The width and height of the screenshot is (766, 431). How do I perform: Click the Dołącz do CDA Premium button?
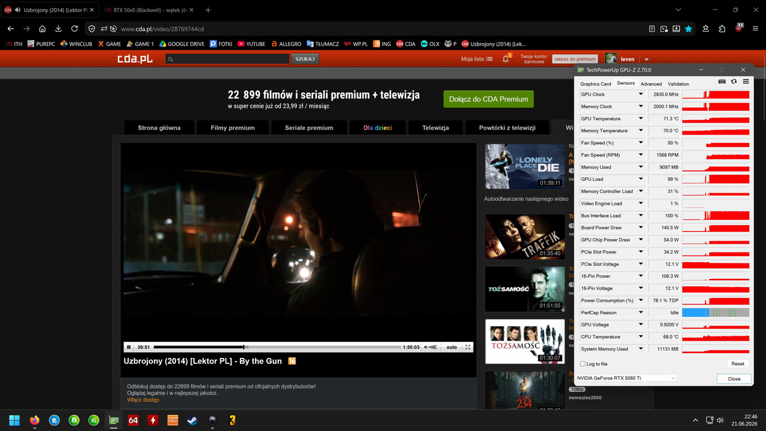tap(488, 99)
